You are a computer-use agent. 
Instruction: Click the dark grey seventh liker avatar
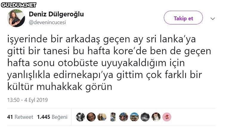[x=145, y=117]
